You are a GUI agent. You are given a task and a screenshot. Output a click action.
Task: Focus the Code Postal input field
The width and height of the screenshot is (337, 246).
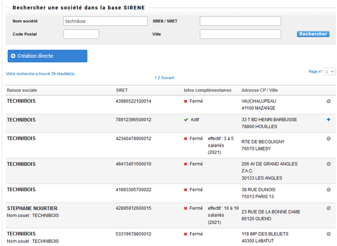pyautogui.click(x=81, y=34)
